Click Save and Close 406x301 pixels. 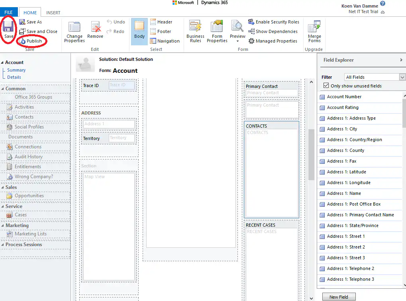[38, 31]
